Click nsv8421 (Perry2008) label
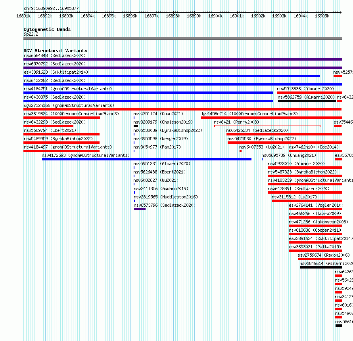Image resolution: width=353 pixels, height=341 pixels. tap(236, 122)
